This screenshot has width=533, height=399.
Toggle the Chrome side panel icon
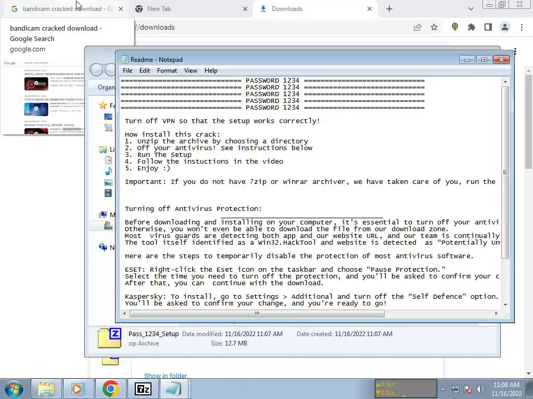pyautogui.click(x=488, y=27)
